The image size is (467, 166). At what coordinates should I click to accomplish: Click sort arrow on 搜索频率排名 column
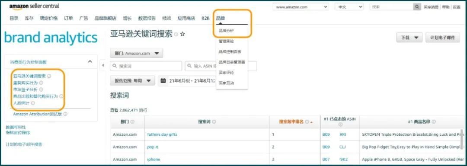(311, 122)
